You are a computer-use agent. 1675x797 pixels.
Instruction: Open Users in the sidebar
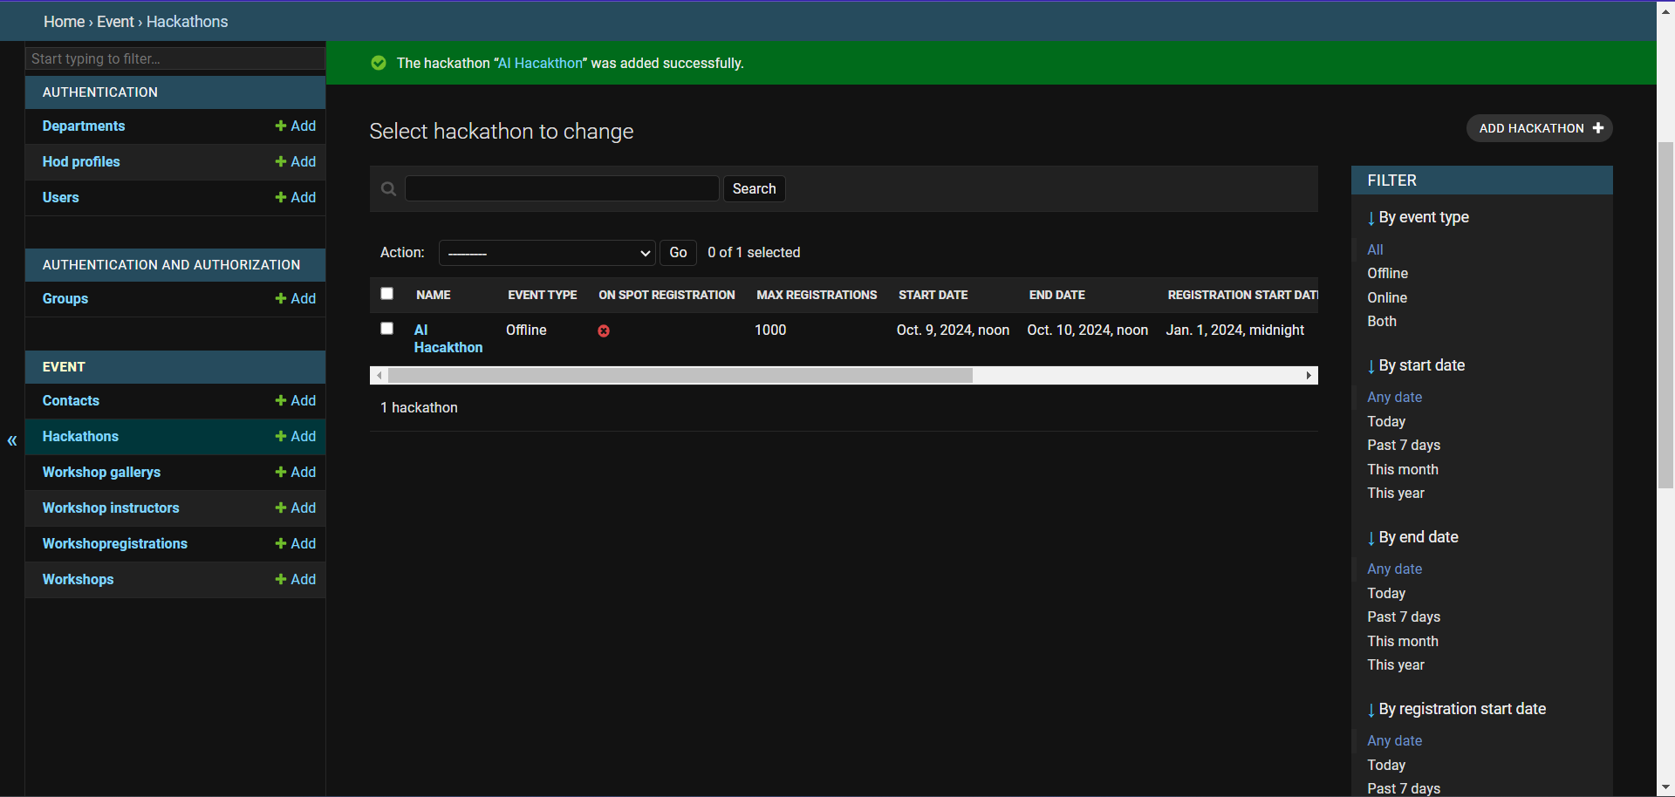pyautogui.click(x=61, y=198)
